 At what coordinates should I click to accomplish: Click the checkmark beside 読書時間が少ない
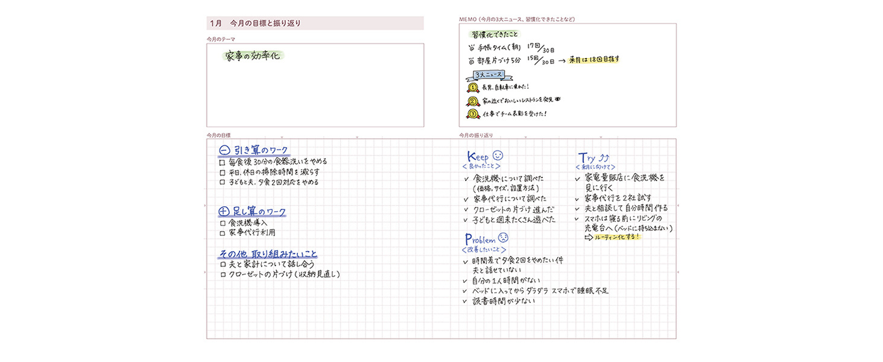point(464,300)
